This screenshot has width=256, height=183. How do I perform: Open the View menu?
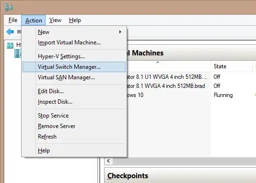pyautogui.click(x=55, y=20)
